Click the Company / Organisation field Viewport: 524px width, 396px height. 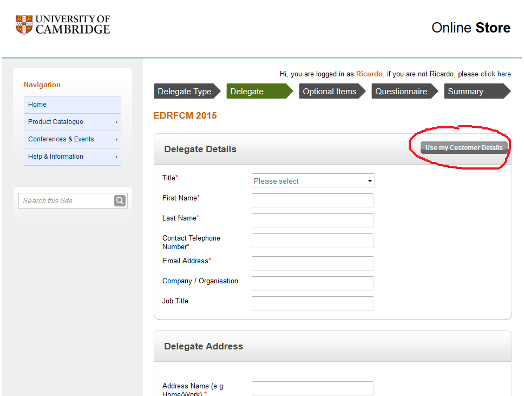point(312,284)
